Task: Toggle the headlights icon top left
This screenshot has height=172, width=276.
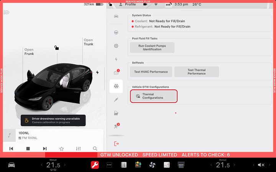Action: 7,12
